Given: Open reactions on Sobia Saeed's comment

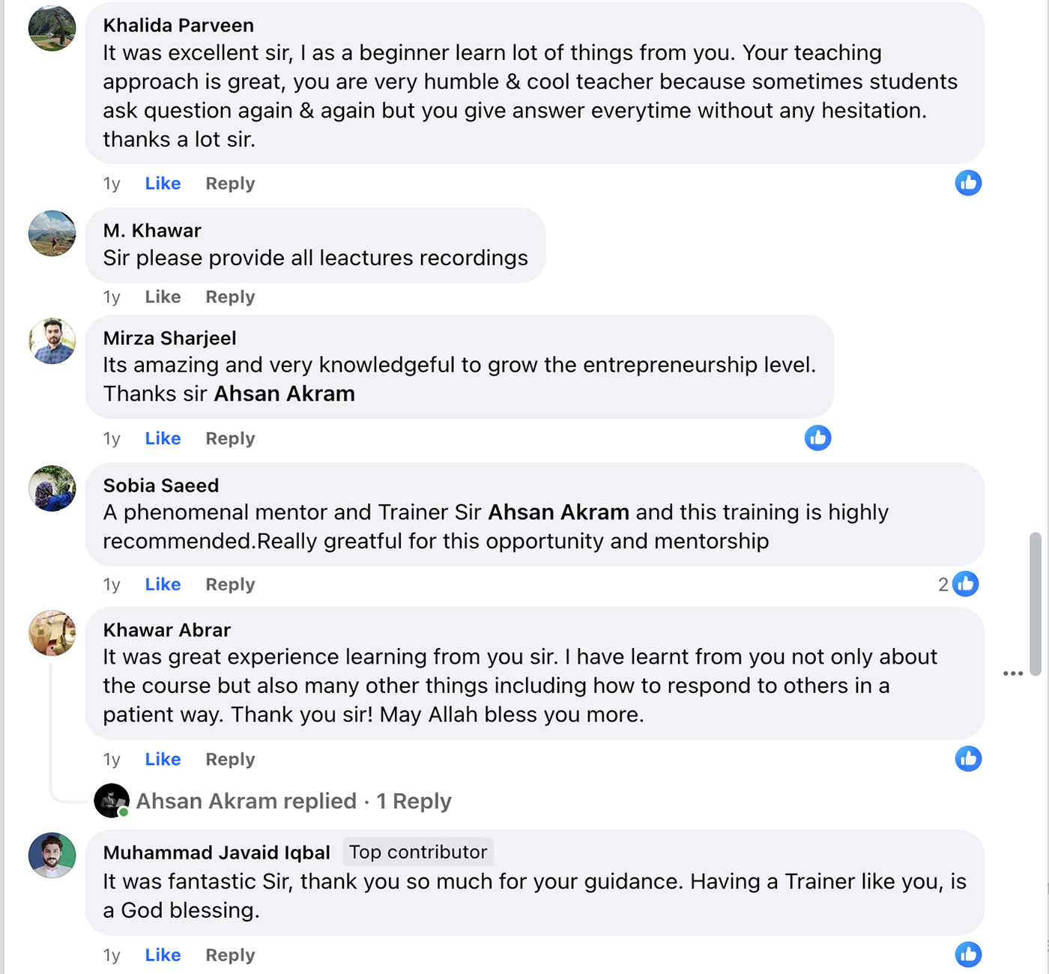Looking at the screenshot, I should pos(959,584).
